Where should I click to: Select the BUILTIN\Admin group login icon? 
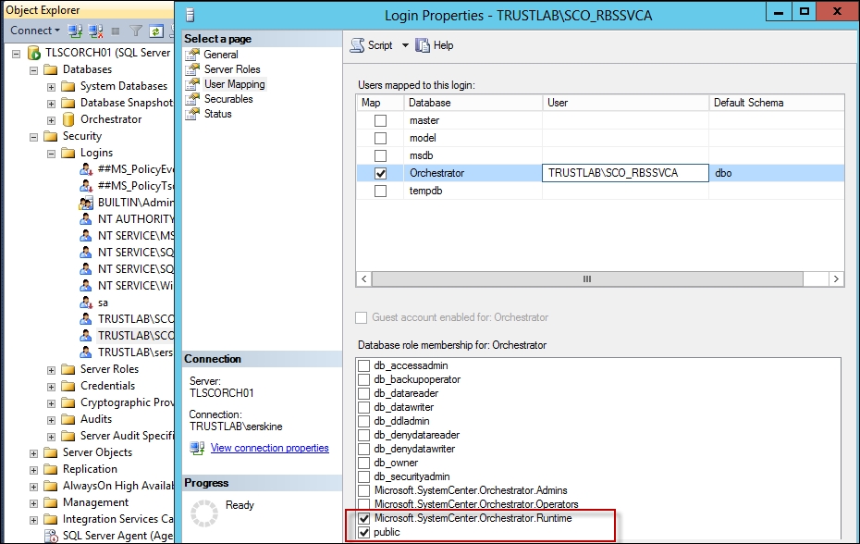(86, 204)
